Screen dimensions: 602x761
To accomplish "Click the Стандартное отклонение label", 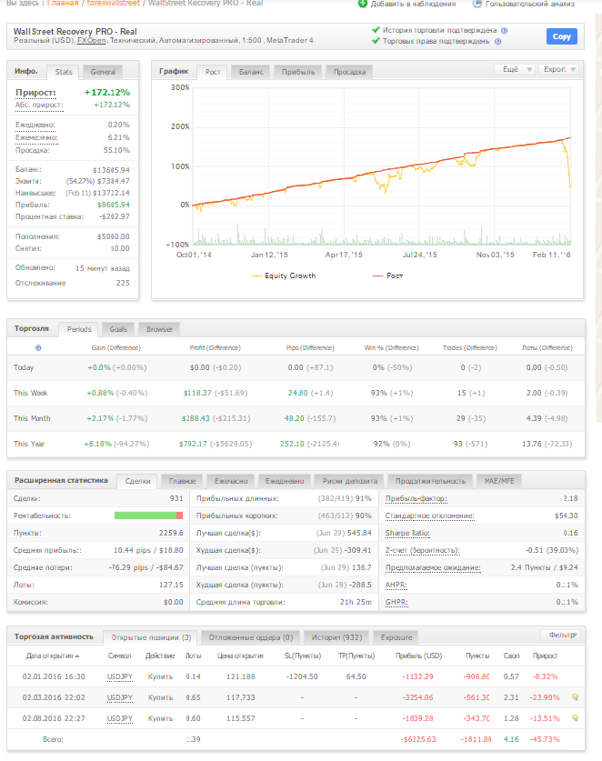I will (x=429, y=516).
